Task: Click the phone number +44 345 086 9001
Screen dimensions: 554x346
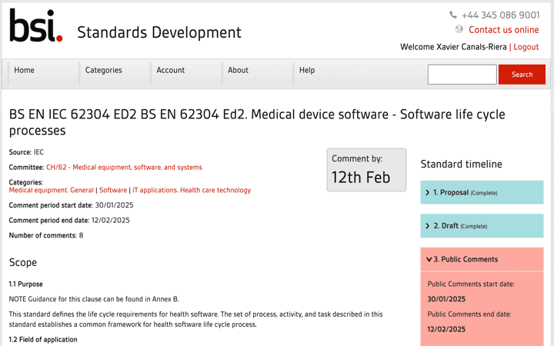Action: click(501, 15)
